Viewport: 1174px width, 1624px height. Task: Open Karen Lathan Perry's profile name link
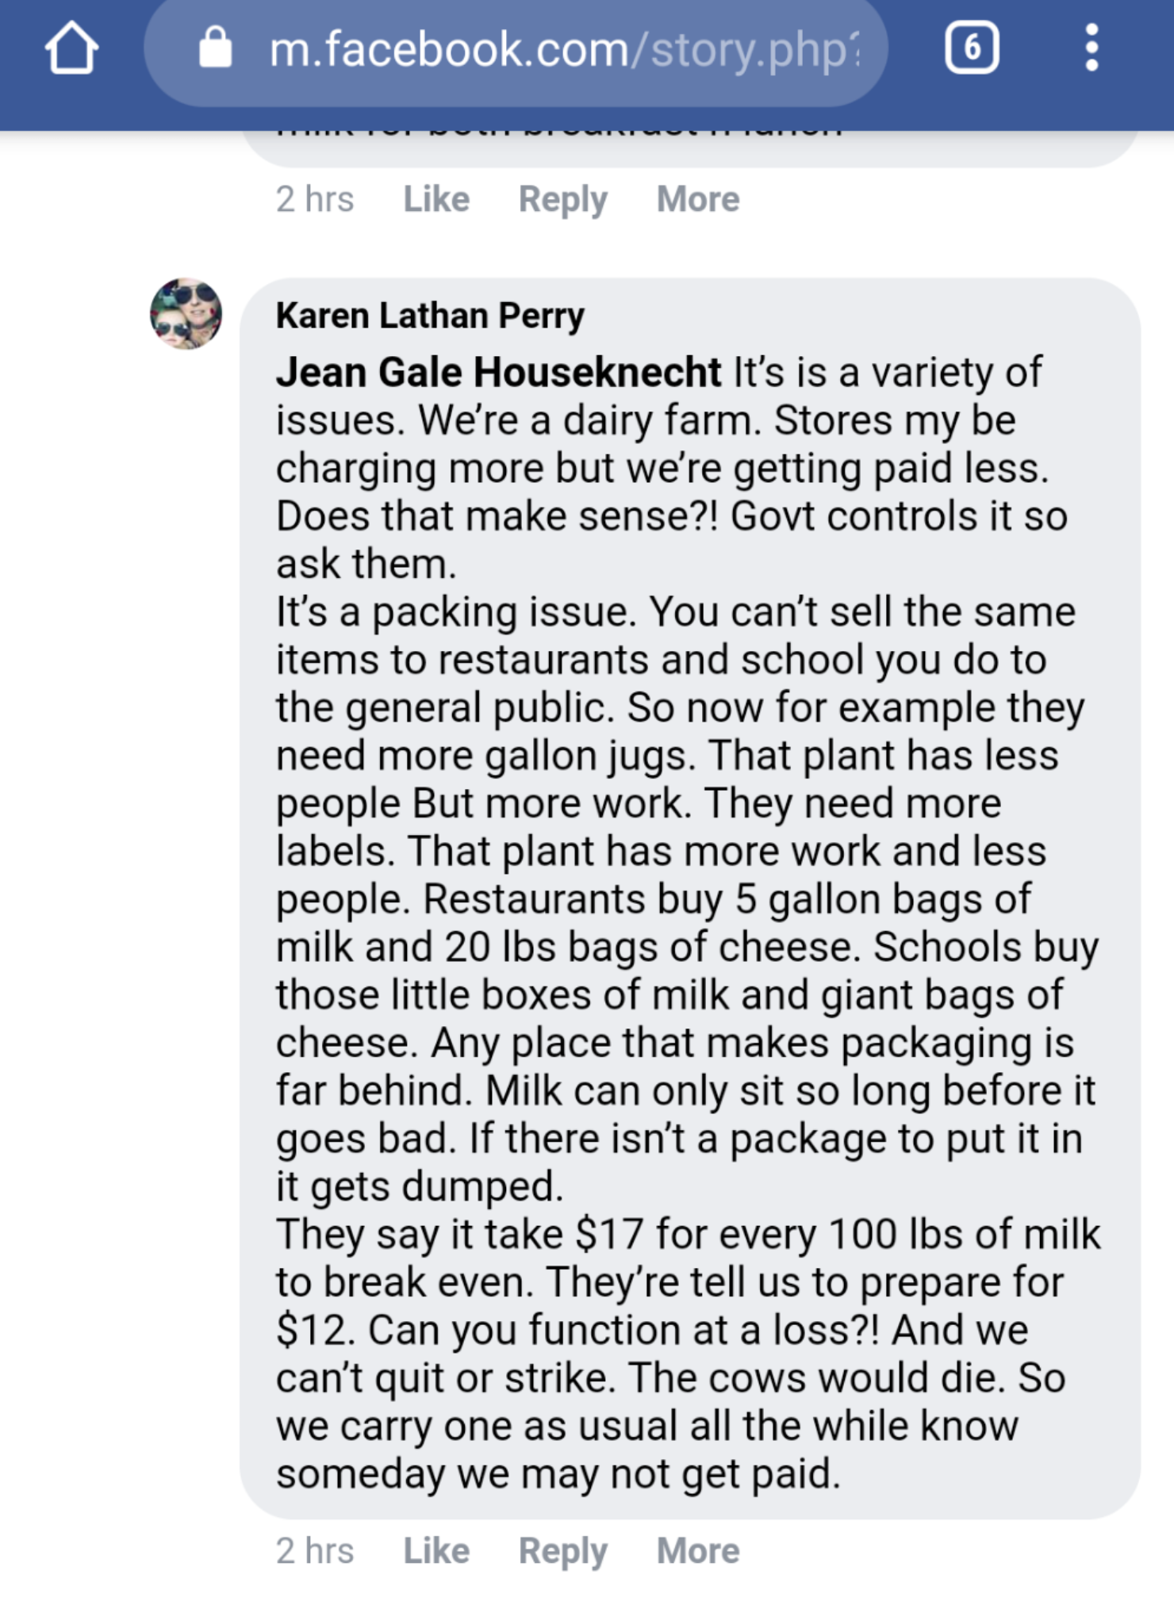pos(430,316)
